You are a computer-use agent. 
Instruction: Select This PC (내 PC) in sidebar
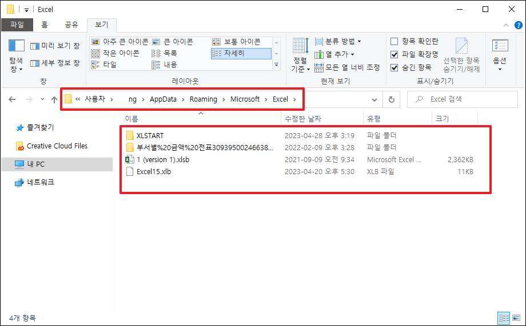coord(57,164)
